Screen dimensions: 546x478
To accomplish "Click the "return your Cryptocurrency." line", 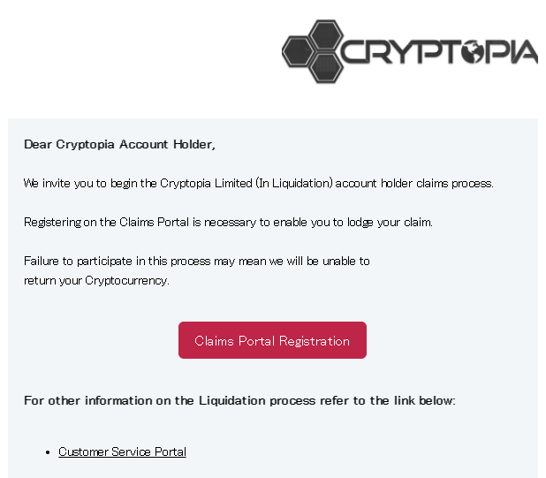I will [96, 281].
